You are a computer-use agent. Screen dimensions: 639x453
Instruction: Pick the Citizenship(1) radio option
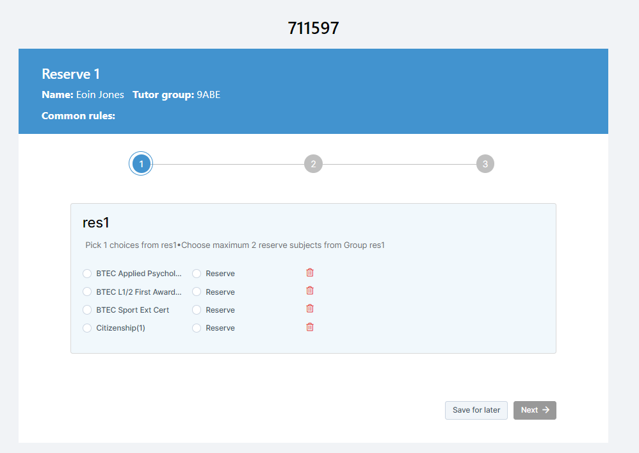pyautogui.click(x=87, y=328)
